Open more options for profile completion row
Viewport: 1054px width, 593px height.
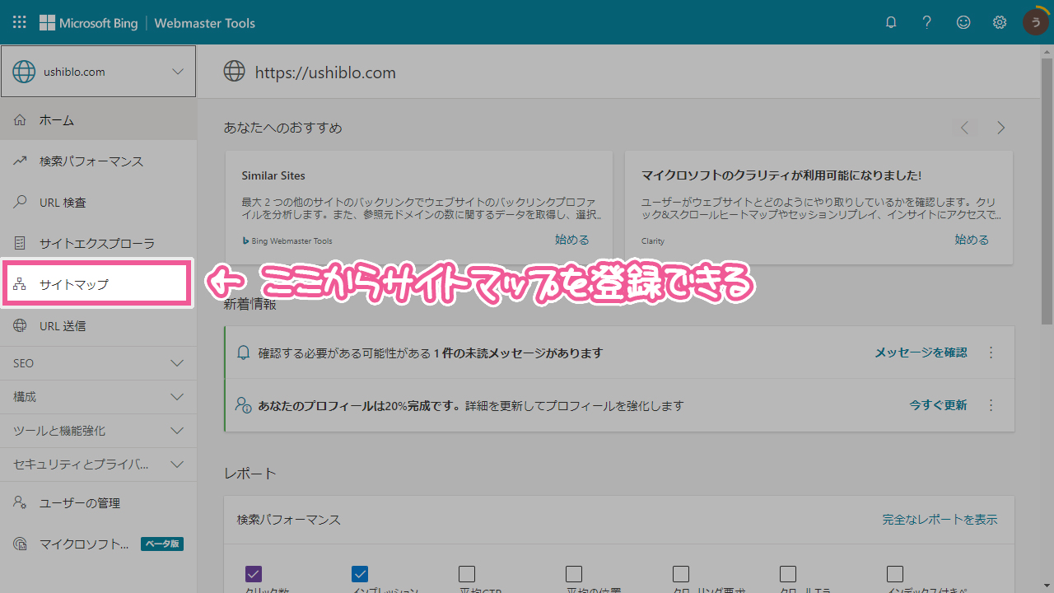991,405
